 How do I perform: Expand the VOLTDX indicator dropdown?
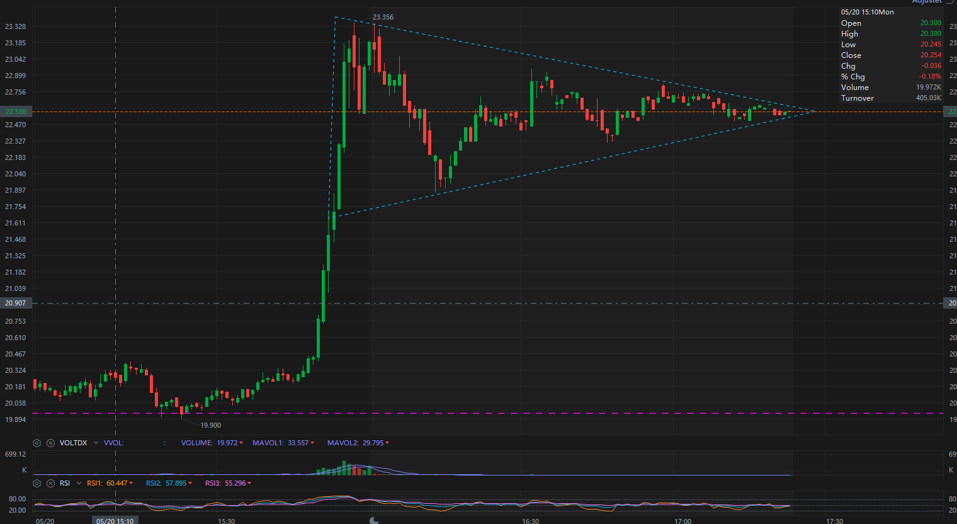click(x=96, y=443)
